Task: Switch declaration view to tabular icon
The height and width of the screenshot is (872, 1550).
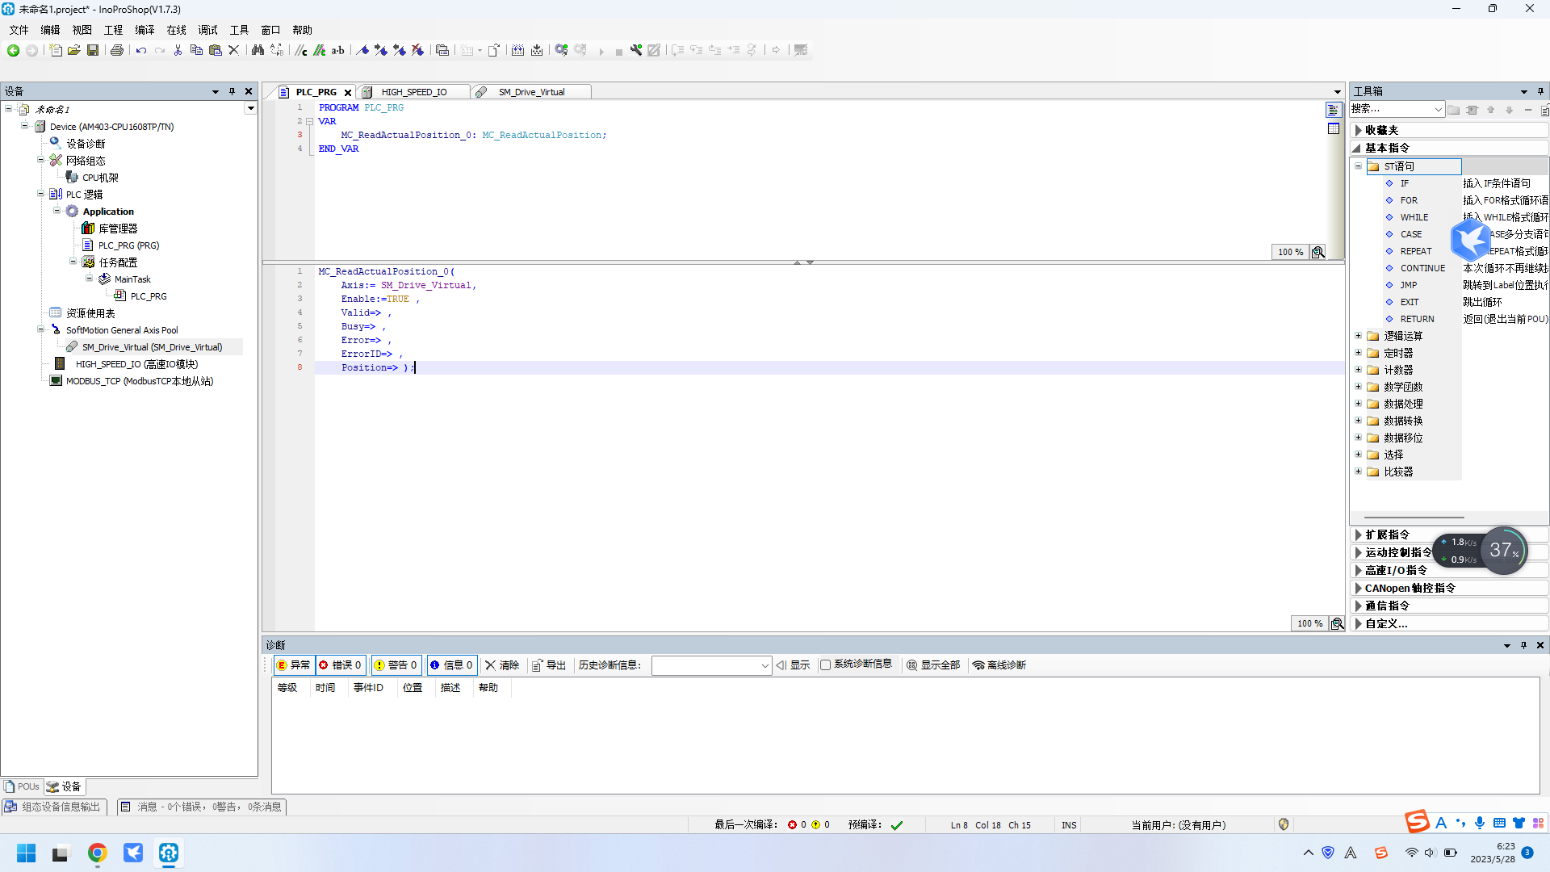Action: coord(1334,128)
